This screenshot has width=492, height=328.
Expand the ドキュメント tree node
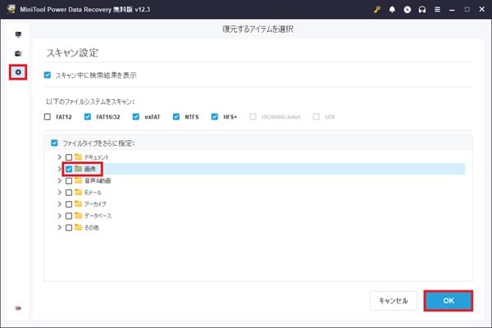59,157
